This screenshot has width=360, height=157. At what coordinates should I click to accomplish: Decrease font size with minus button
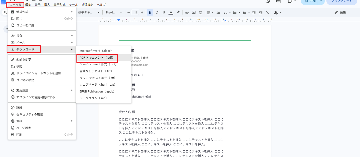point(129,12)
